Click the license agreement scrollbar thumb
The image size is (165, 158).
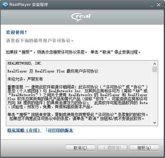click(154, 69)
